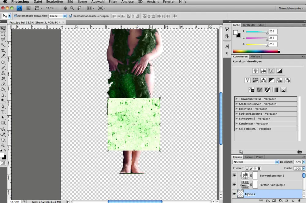Hide the Tonwertkorrektur 2 layer

click(234, 175)
